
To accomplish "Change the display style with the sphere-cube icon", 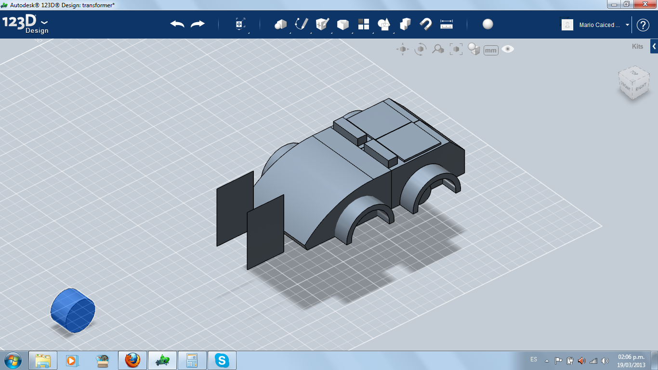I will (474, 49).
